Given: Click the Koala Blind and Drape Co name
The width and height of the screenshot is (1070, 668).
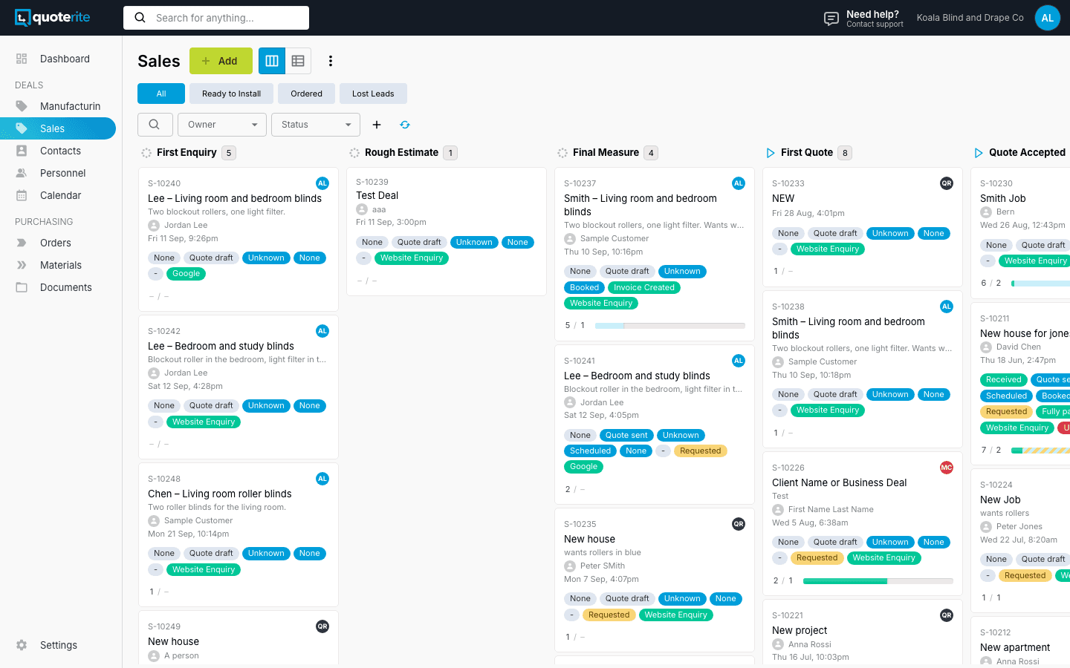Looking at the screenshot, I should click(x=970, y=18).
